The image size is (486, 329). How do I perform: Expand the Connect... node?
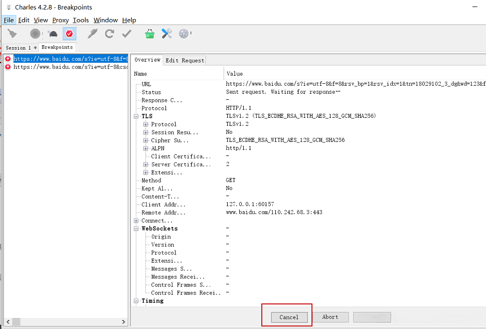[x=136, y=221]
